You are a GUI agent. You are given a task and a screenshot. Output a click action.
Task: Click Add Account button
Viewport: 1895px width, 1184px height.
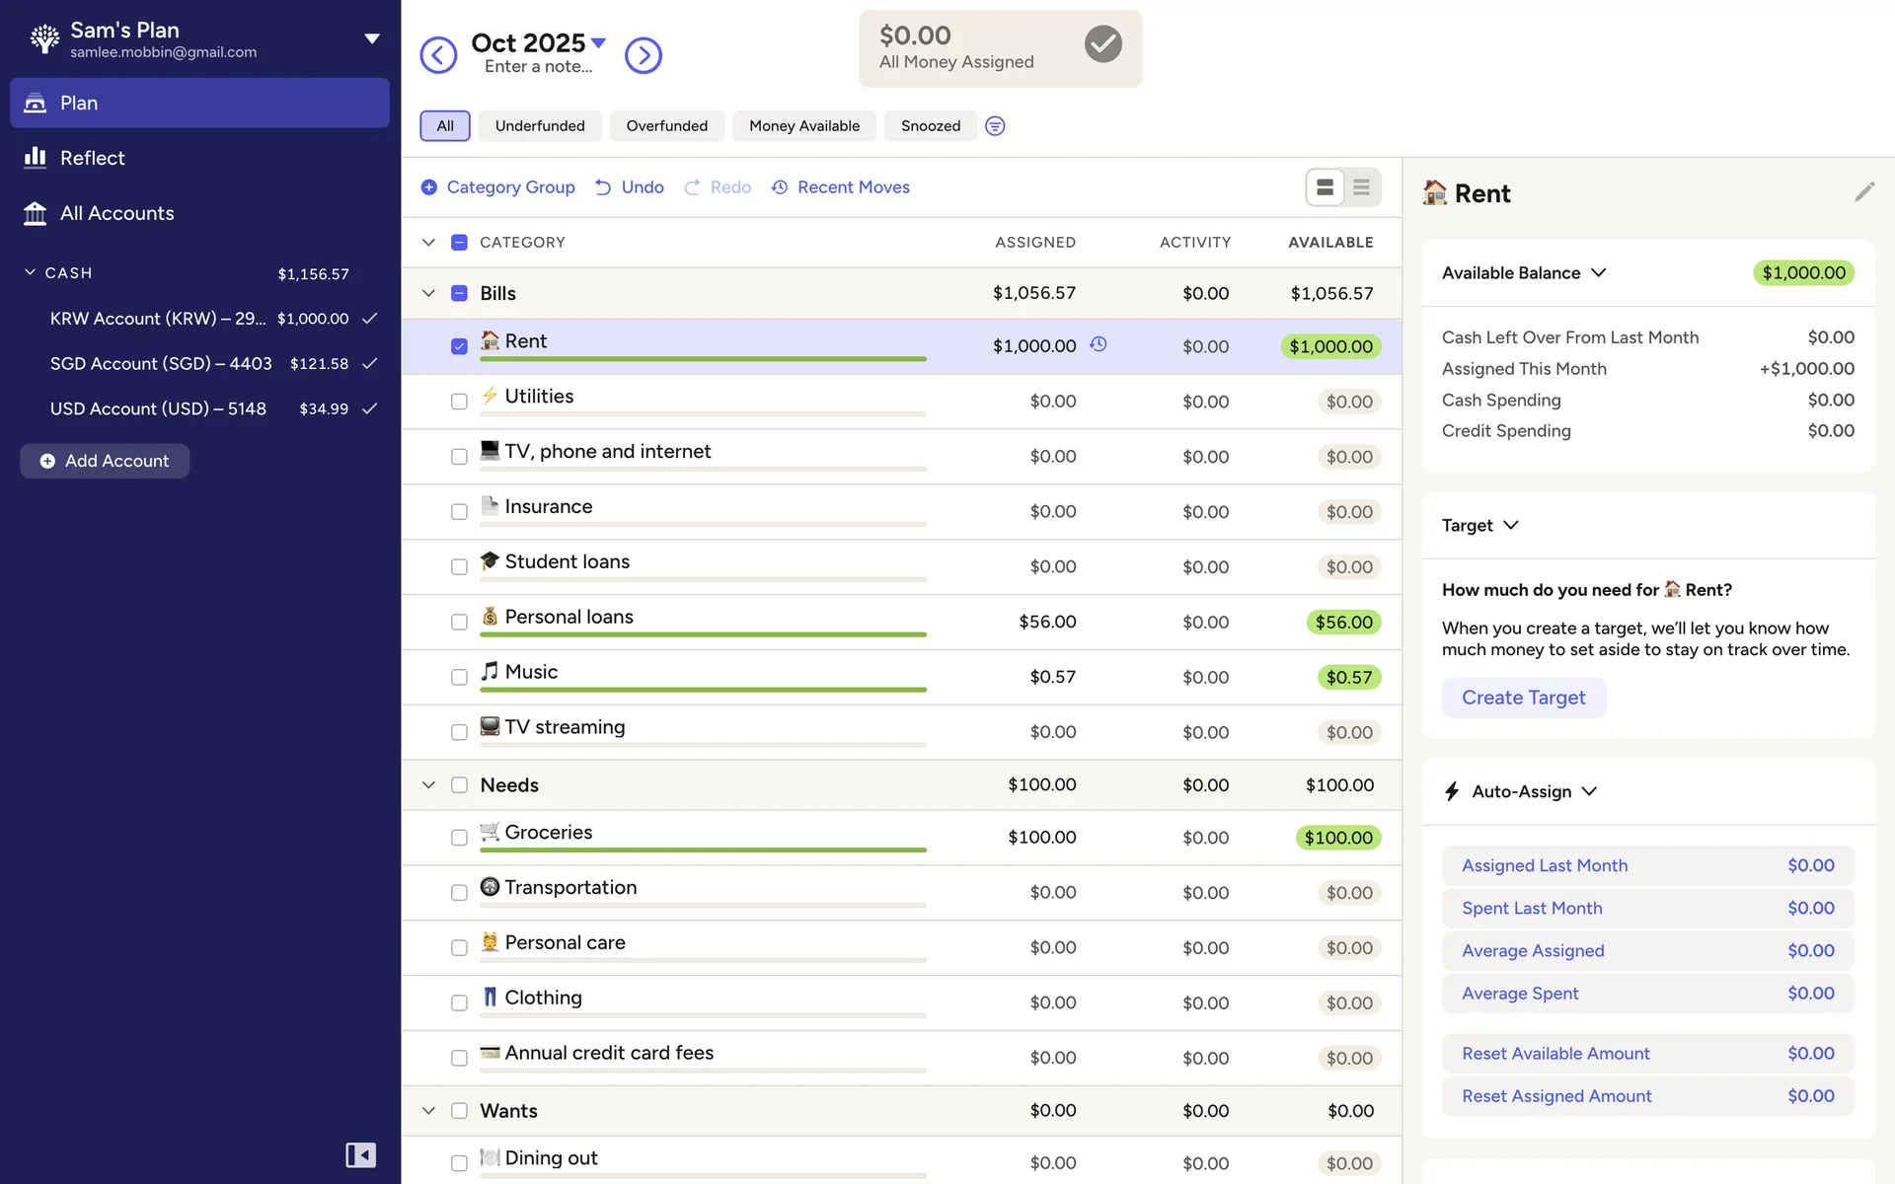pos(105,461)
